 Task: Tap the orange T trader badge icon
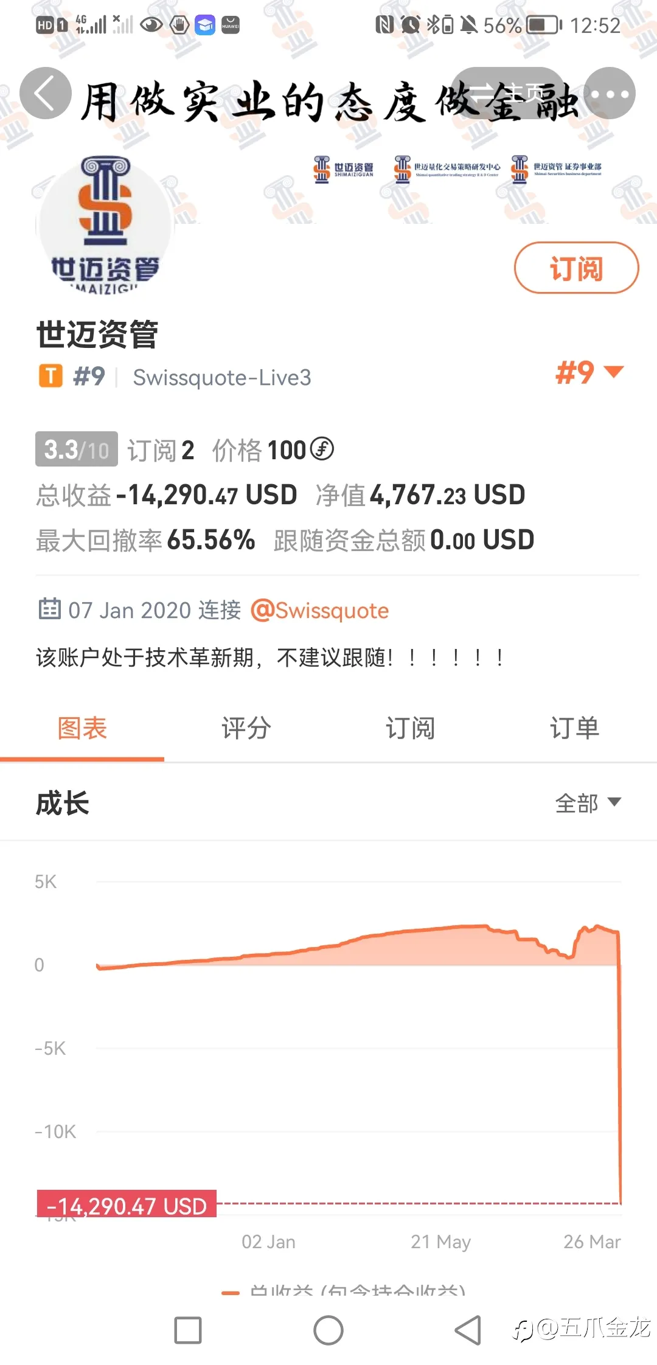point(51,376)
